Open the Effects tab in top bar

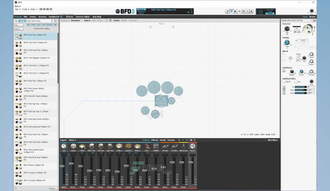click(69, 17)
